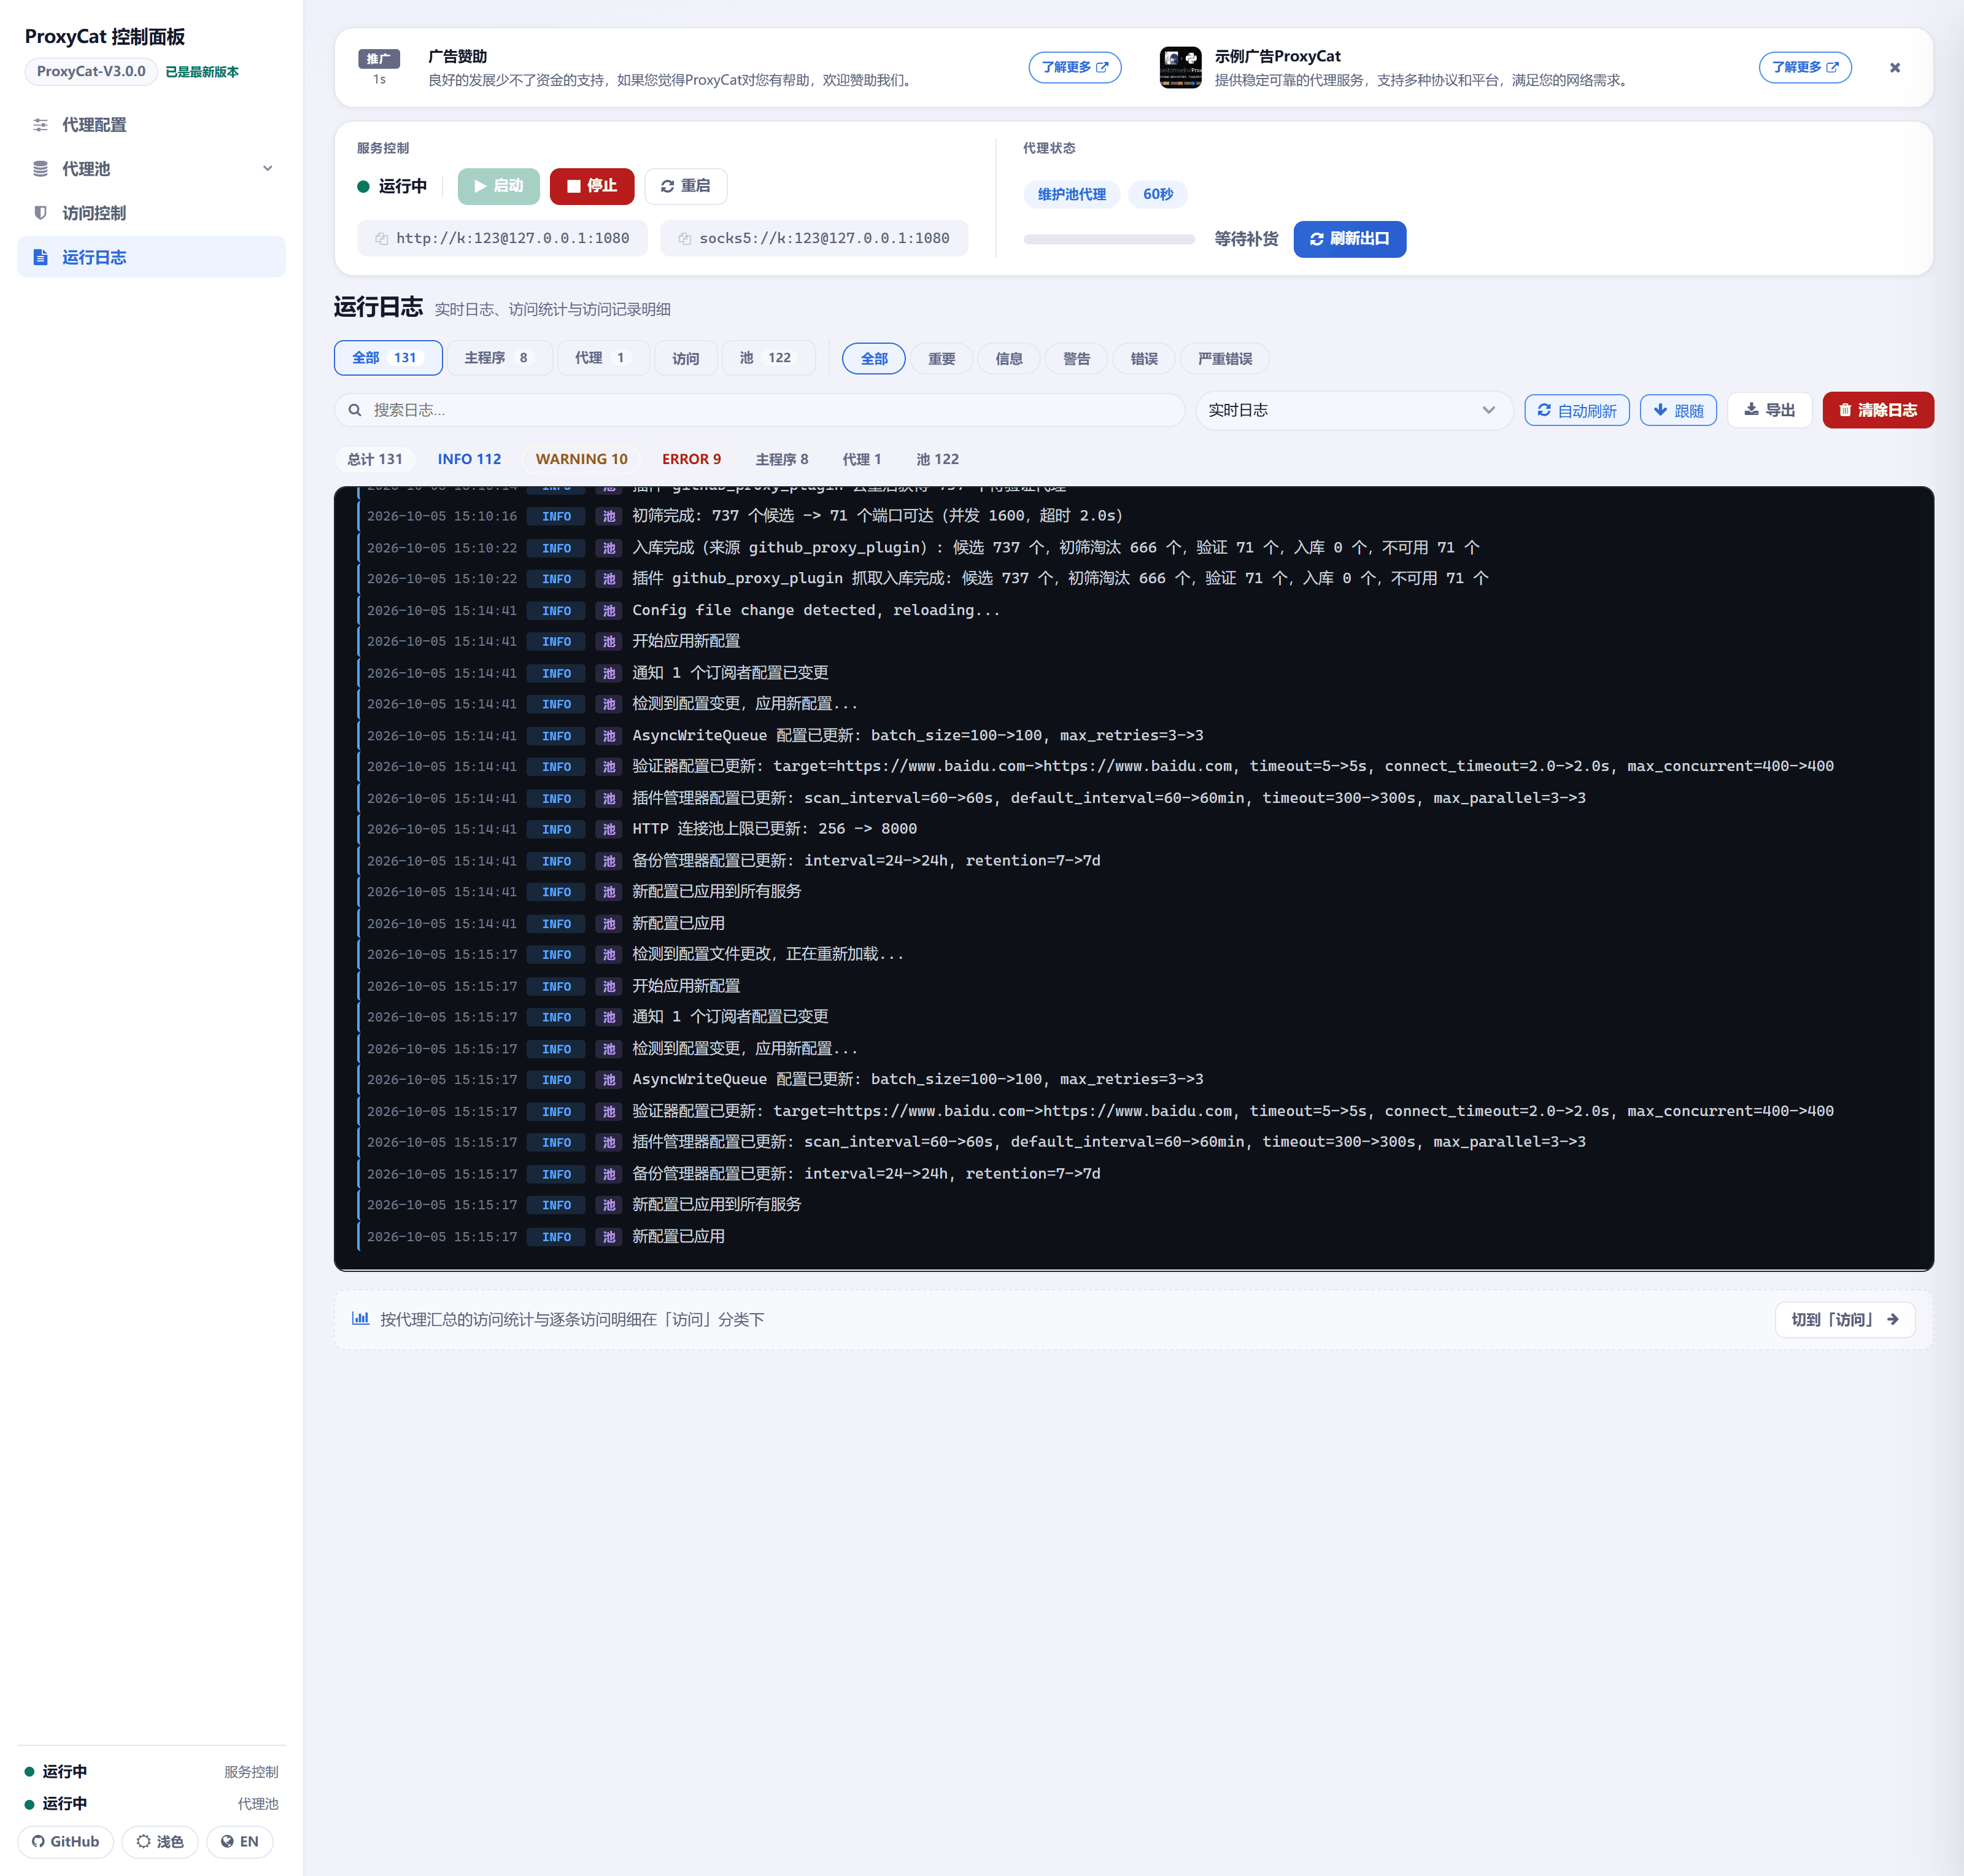Click the 代理配置 sliders icon

(x=40, y=125)
